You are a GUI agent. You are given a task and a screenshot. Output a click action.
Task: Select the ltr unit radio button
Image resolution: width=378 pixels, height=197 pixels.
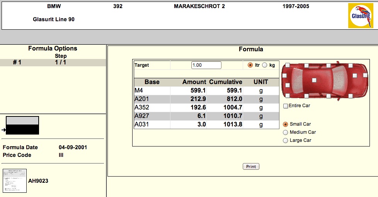click(250, 65)
